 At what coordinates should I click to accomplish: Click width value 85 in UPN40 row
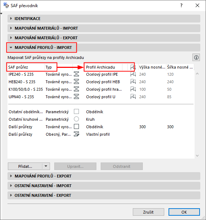(x=169, y=97)
